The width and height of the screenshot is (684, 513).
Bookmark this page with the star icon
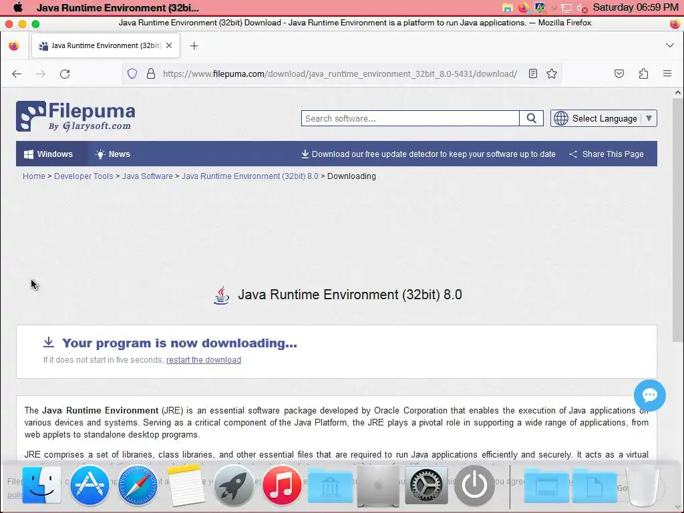(552, 73)
